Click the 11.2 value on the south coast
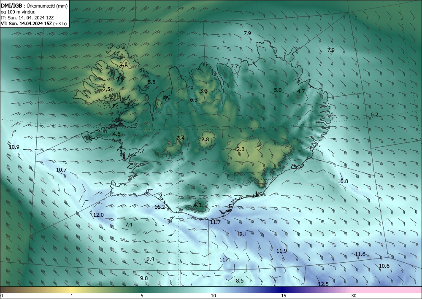Screen dimensions: 422x299 click(x=160, y=207)
